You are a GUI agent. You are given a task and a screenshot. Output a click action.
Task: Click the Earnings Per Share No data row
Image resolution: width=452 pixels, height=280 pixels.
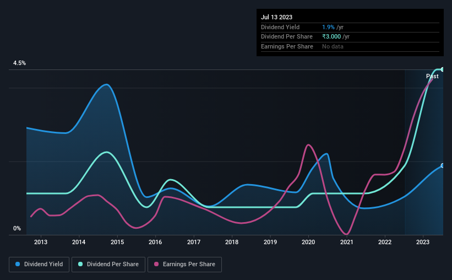pyautogui.click(x=350, y=46)
